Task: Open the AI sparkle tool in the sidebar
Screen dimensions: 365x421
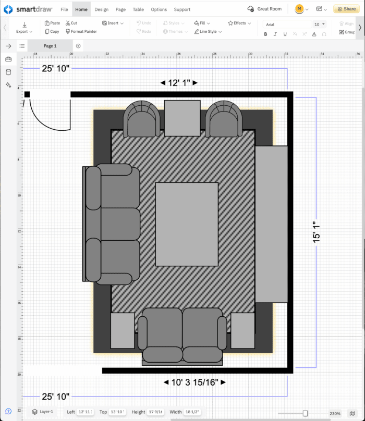Action: (8, 85)
